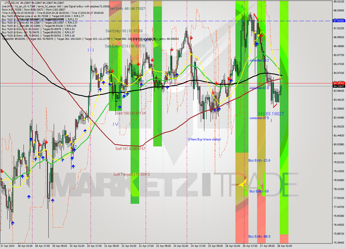This screenshot has width=346, height=249.
Task: Click the 86.99930 price on the axis
Action: [x=339, y=37]
